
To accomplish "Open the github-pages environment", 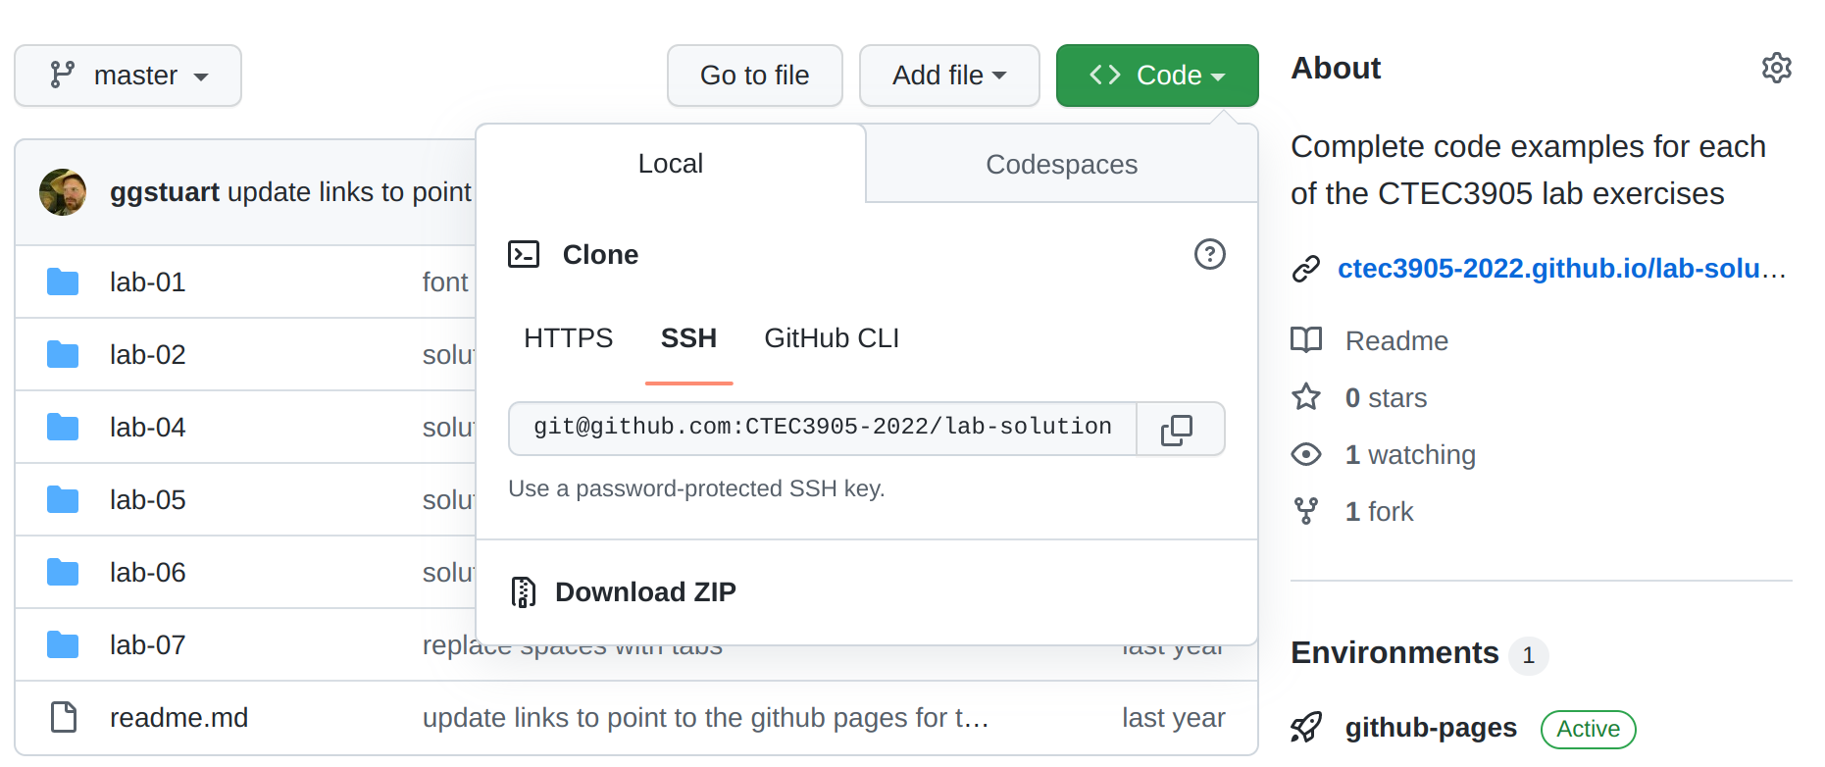I will click(x=1431, y=729).
